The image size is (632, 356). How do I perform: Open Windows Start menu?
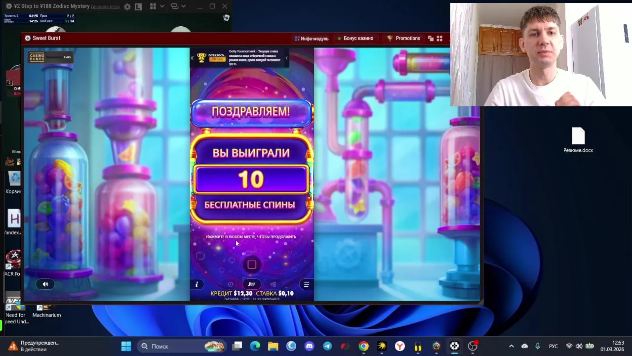tap(126, 346)
